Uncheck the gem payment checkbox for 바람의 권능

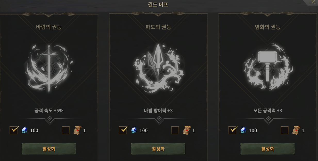(14, 130)
